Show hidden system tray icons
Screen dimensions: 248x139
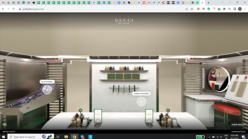[x=210, y=137]
